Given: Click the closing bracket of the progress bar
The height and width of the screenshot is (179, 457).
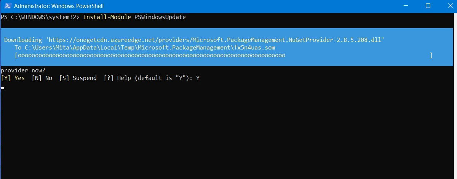Looking at the screenshot, I should tap(431, 55).
